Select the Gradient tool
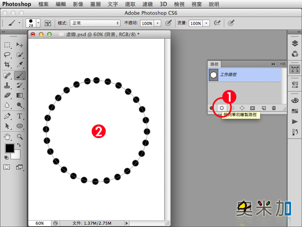Screen dimensions: 302x227 click(20, 95)
